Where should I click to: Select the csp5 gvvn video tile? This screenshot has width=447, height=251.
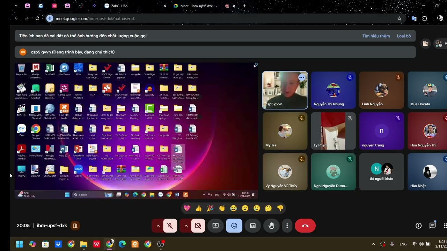tap(285, 90)
